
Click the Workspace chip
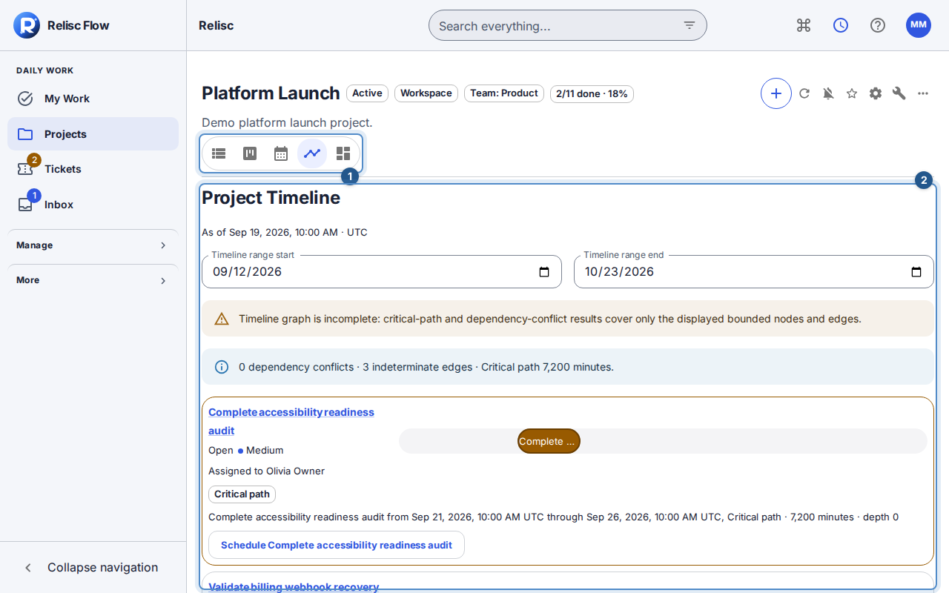[x=426, y=93]
